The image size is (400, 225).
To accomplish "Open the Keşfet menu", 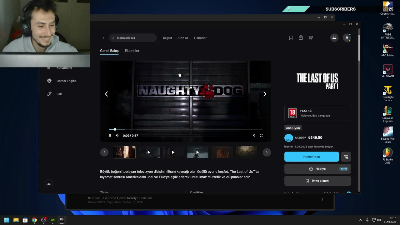I will 167,38.
